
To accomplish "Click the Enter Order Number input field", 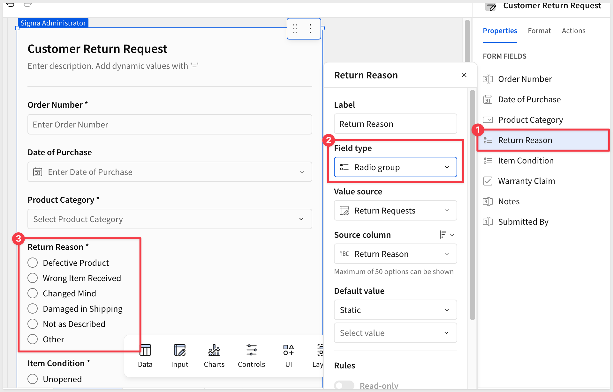I will click(170, 124).
